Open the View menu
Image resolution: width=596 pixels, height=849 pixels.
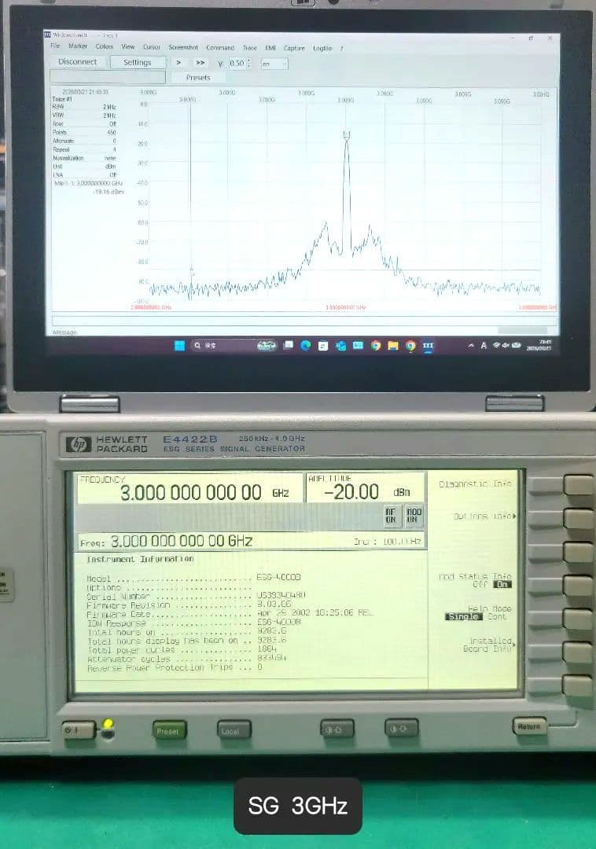[127, 47]
